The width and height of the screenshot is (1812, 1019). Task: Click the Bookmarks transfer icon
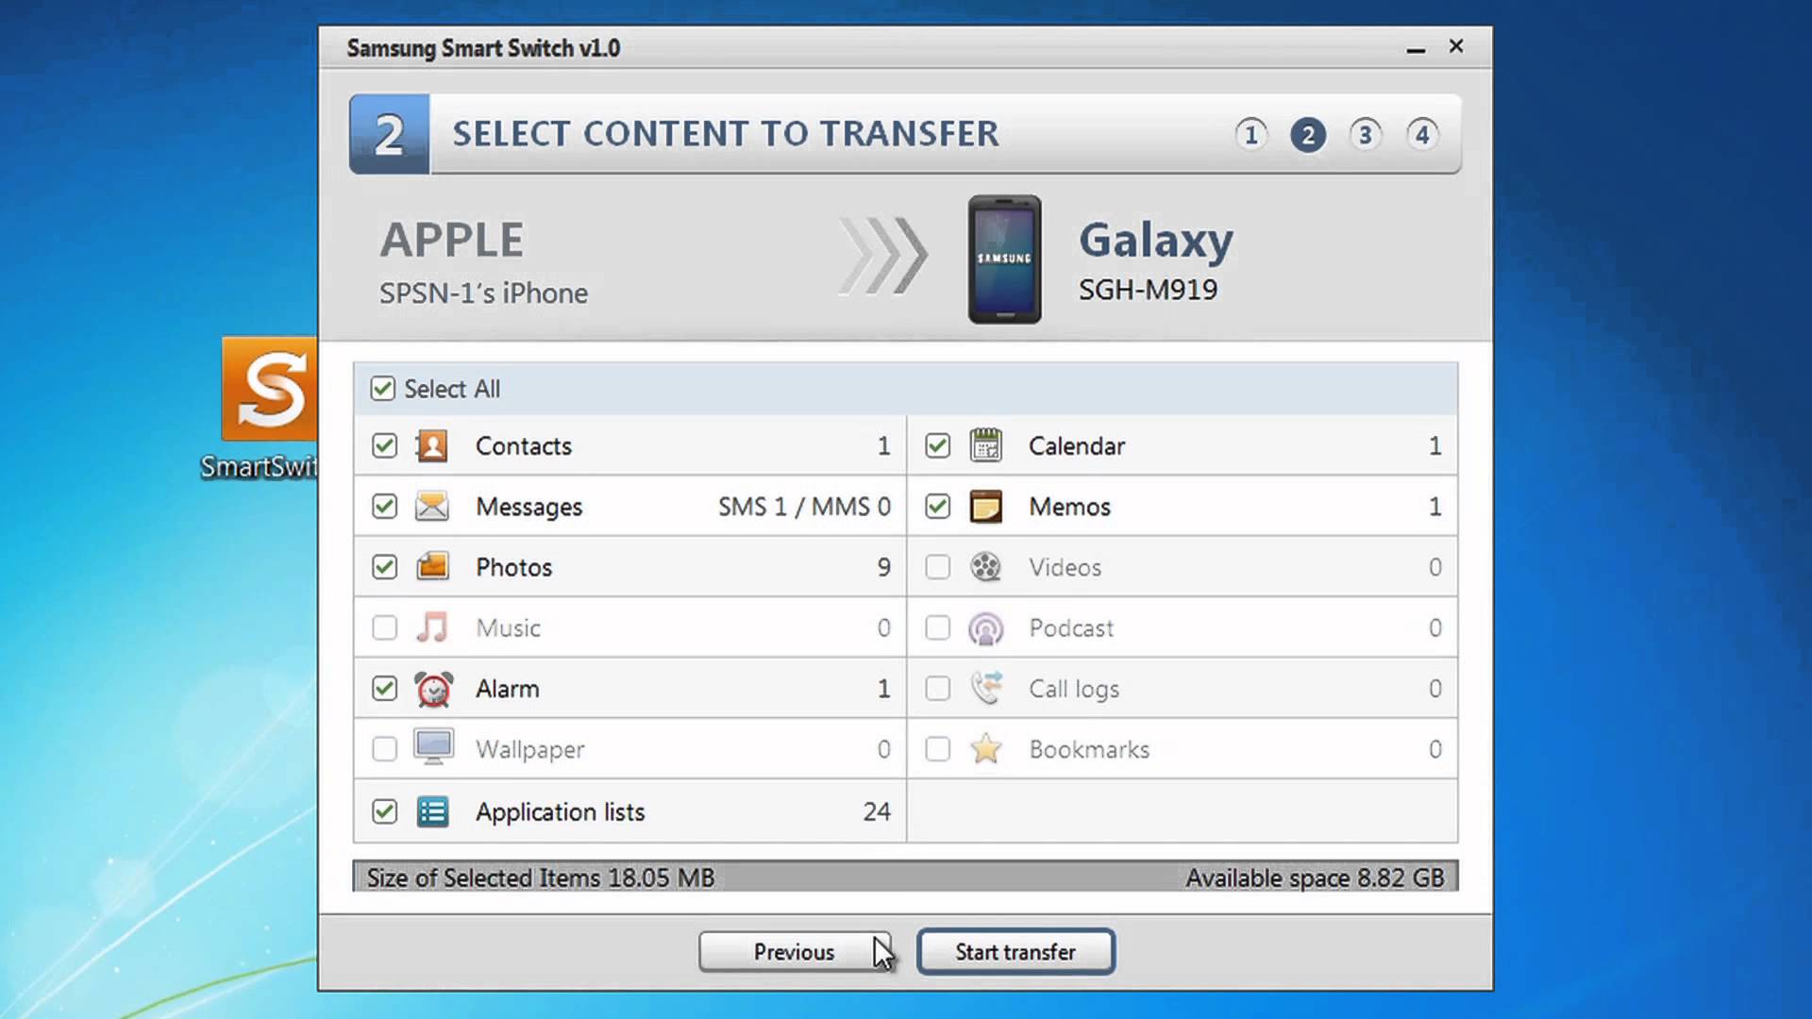point(984,749)
